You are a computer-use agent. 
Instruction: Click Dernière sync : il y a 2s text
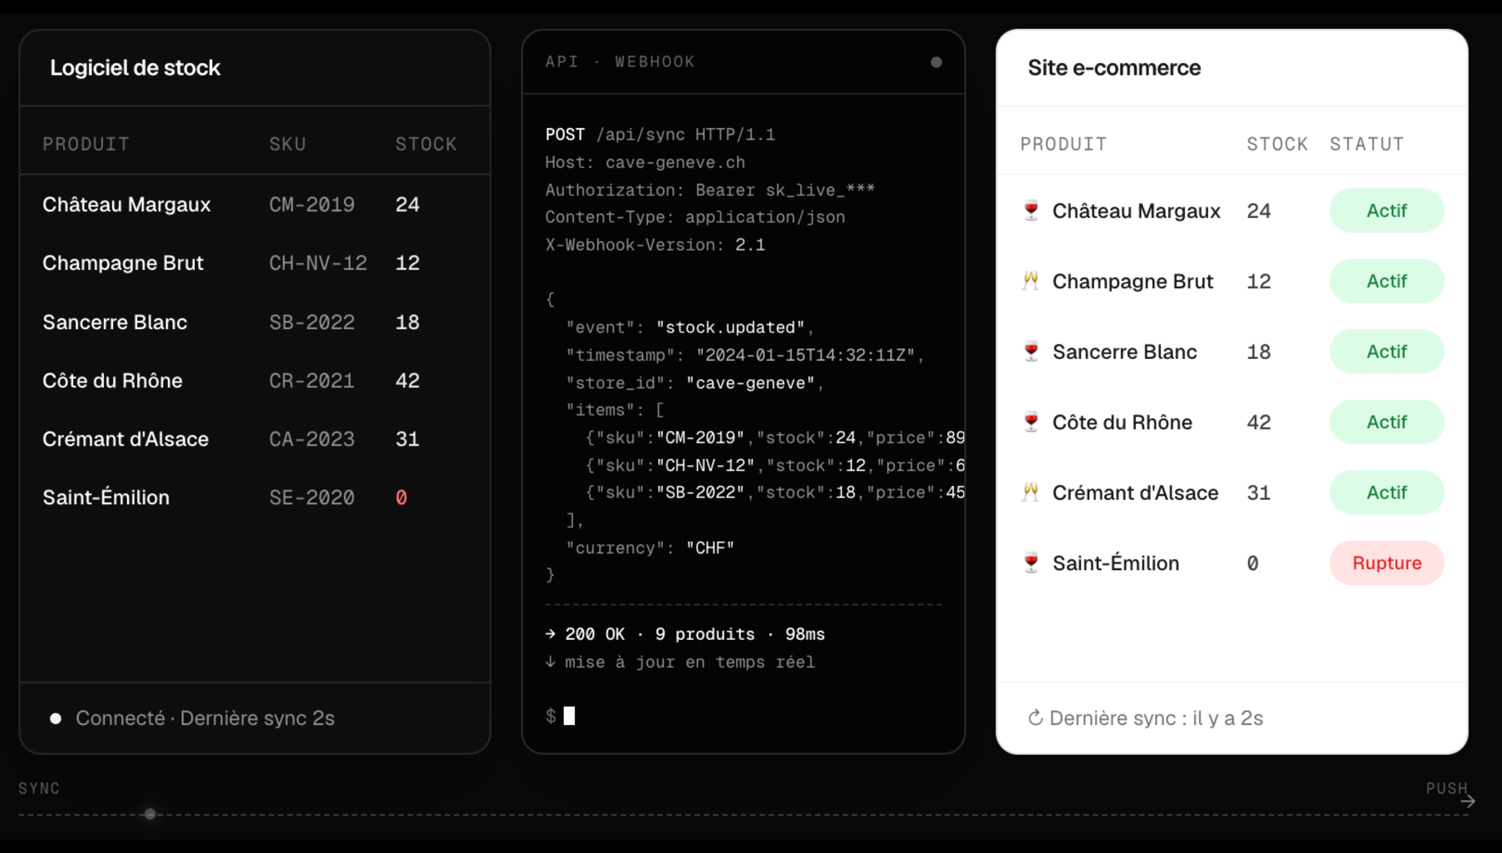(1156, 718)
